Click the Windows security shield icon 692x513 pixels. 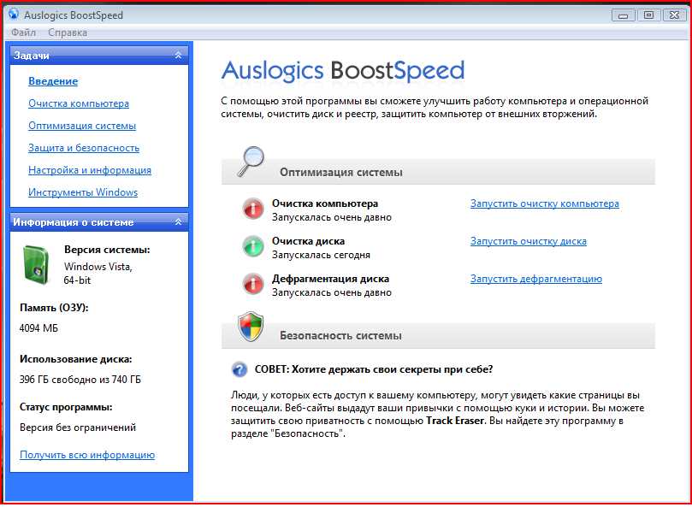251,327
